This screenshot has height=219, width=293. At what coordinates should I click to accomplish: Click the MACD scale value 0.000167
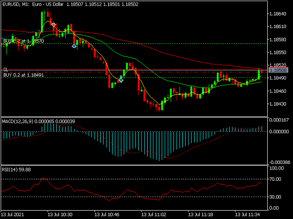coord(279,120)
